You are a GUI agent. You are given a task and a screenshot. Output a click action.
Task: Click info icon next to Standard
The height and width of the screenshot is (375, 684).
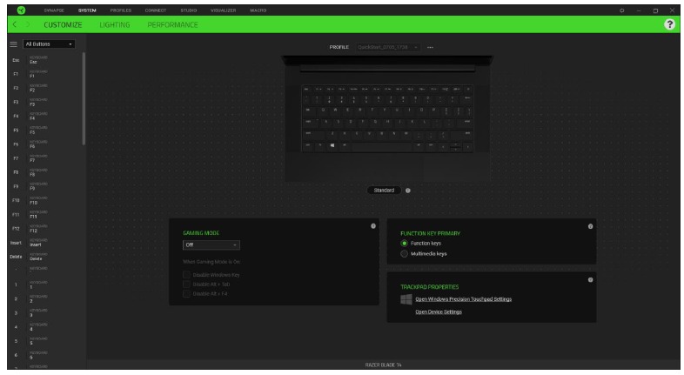coord(408,191)
